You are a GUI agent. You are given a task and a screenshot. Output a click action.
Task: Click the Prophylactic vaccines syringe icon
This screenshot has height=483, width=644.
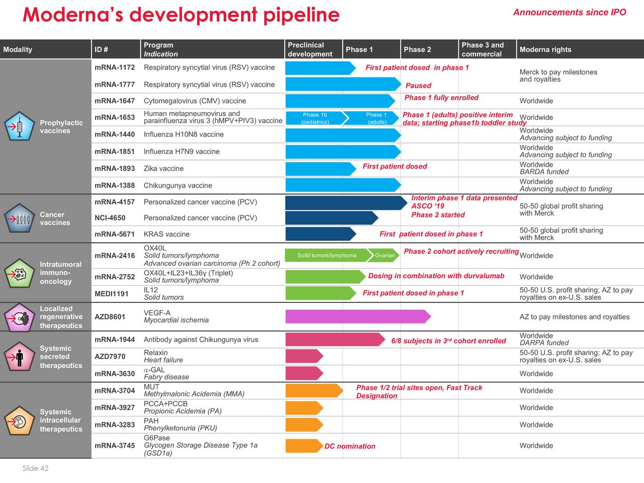(20, 126)
